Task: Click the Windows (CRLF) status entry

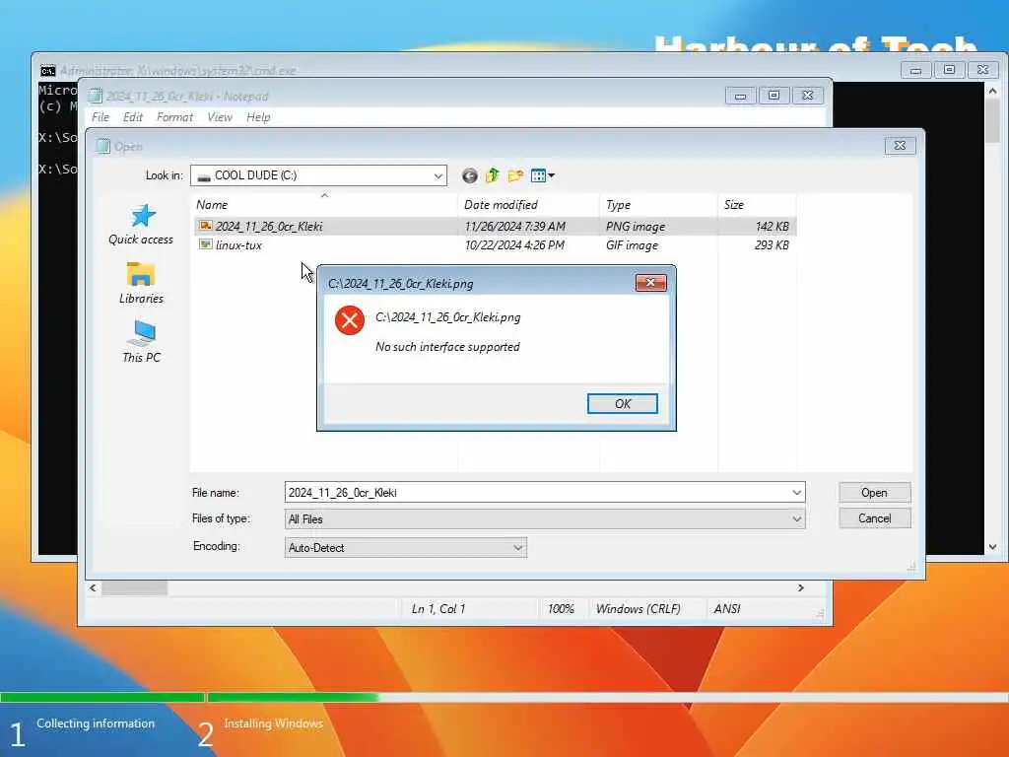Action: [x=638, y=609]
